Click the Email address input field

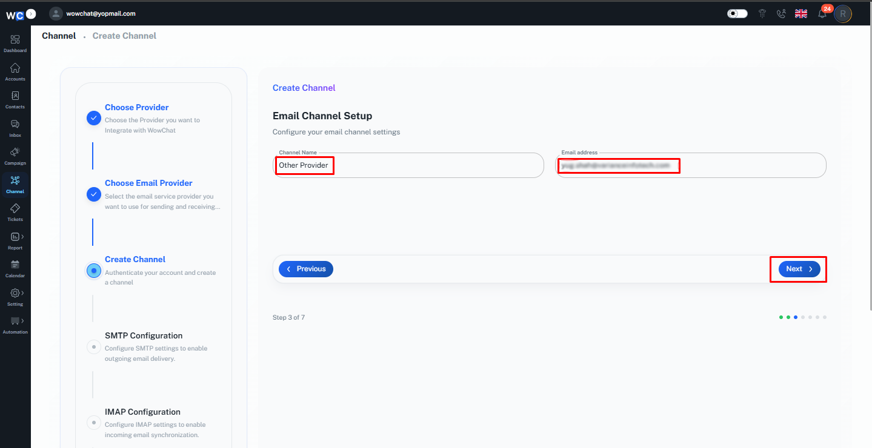pos(691,165)
